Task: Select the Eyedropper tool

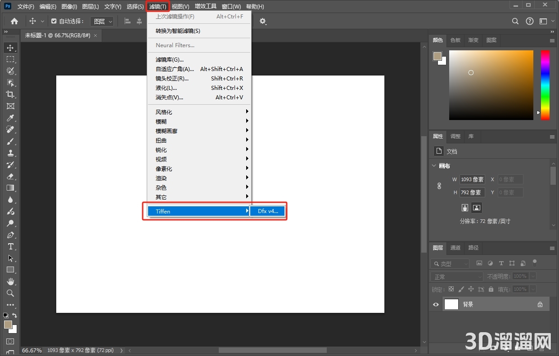Action: click(10, 118)
